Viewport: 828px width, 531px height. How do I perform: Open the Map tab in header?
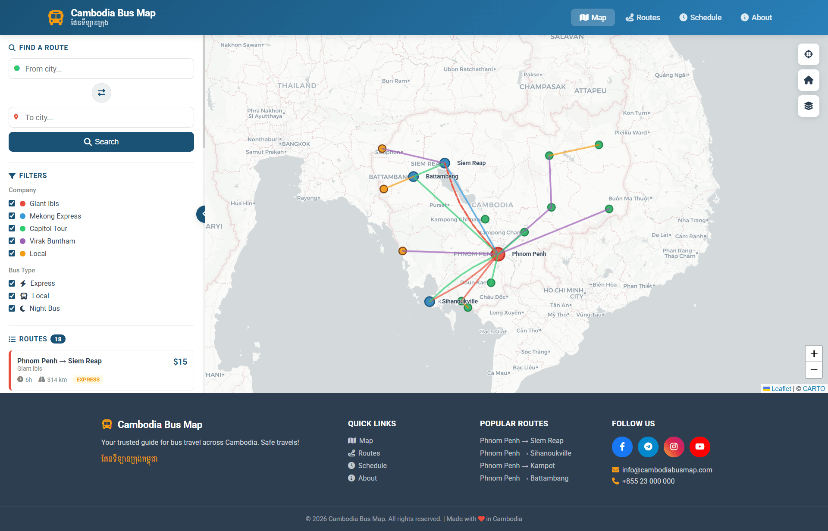[593, 18]
